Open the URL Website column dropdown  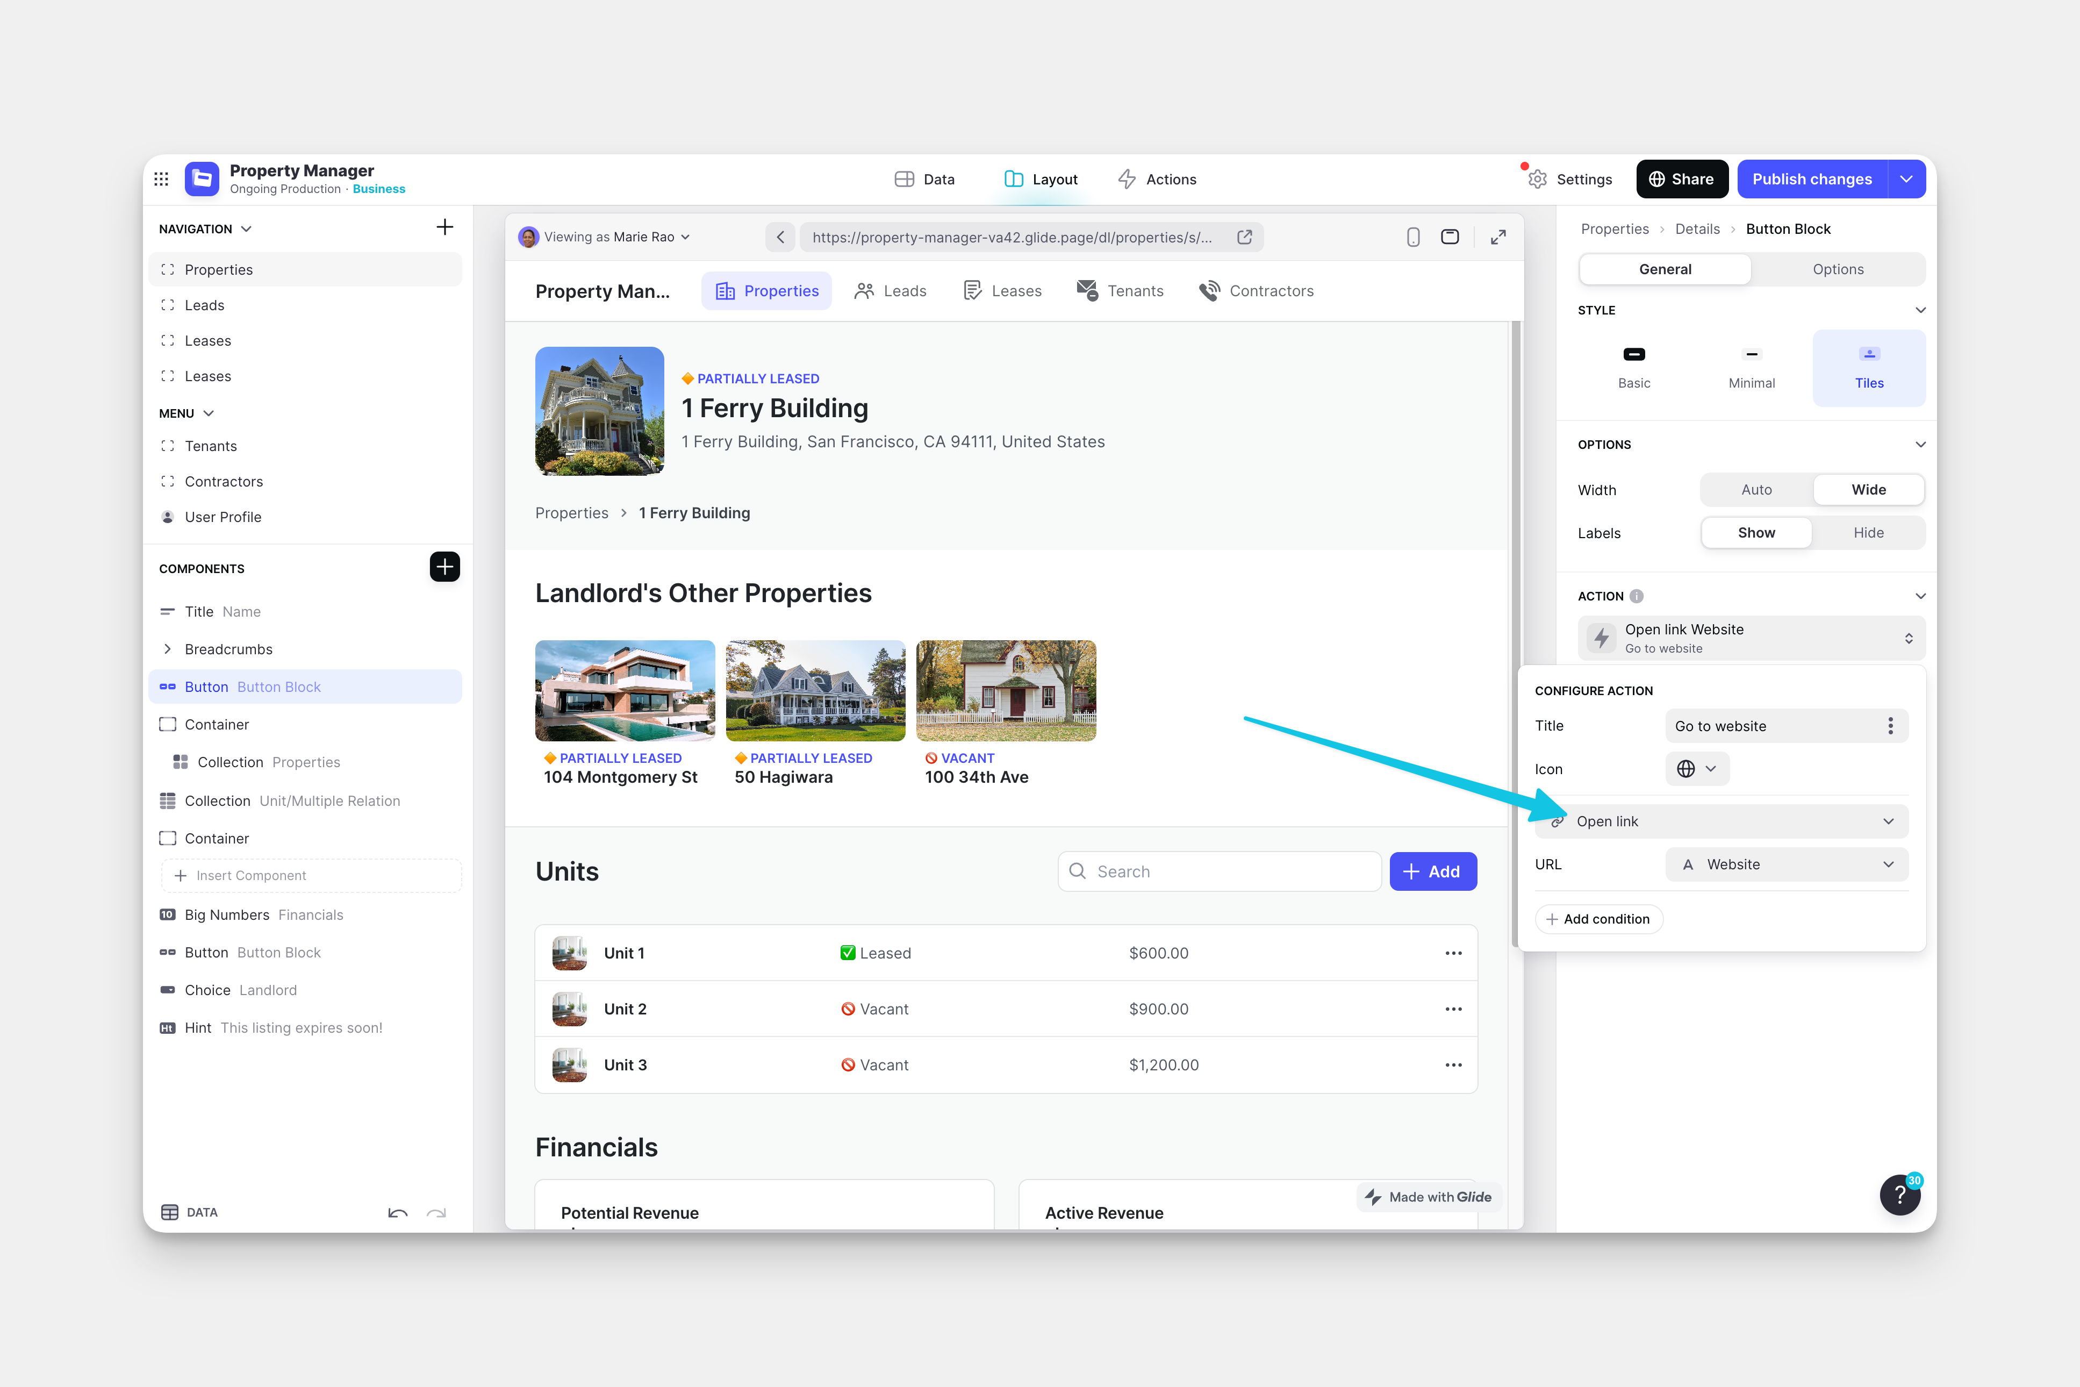[x=1787, y=865]
